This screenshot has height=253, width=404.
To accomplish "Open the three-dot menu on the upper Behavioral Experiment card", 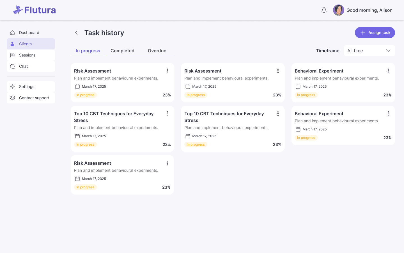I will [x=388, y=71].
